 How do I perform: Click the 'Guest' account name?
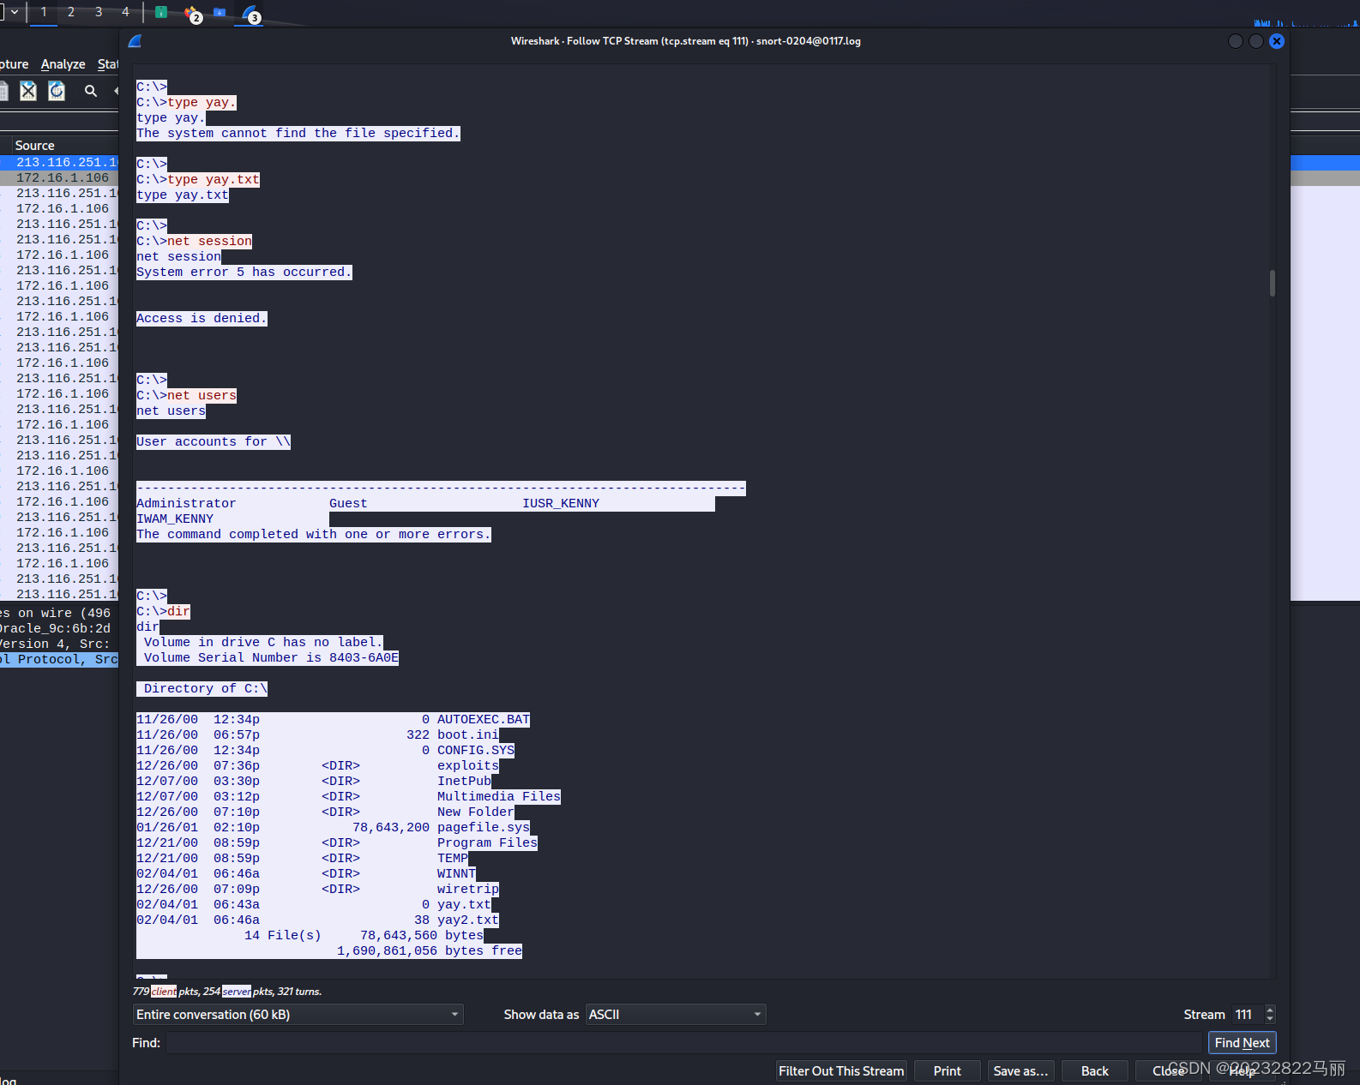(x=348, y=504)
